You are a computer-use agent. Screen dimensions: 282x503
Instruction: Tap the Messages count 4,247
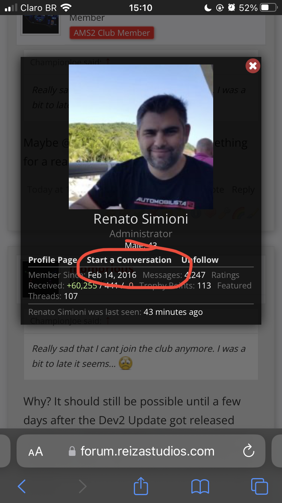(x=195, y=275)
